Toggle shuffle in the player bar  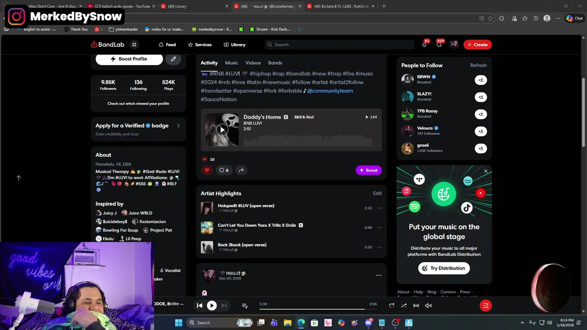pyautogui.click(x=404, y=305)
